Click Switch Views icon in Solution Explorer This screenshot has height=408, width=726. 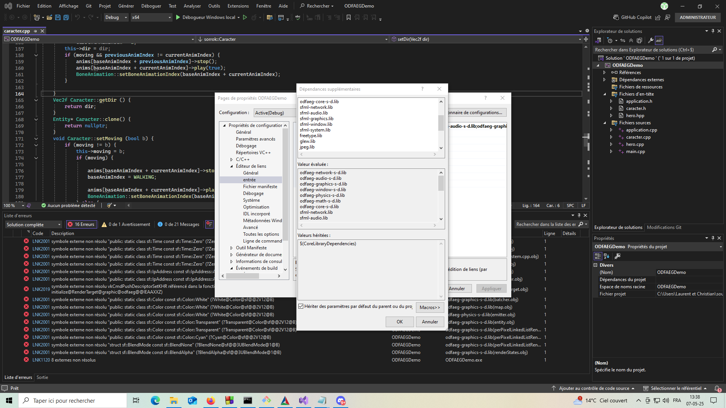[x=598, y=40]
